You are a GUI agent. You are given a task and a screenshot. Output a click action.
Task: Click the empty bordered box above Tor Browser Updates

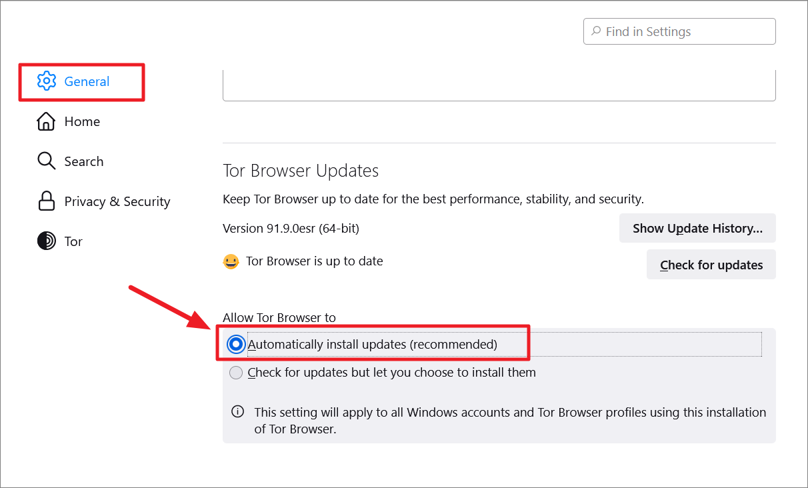499,85
